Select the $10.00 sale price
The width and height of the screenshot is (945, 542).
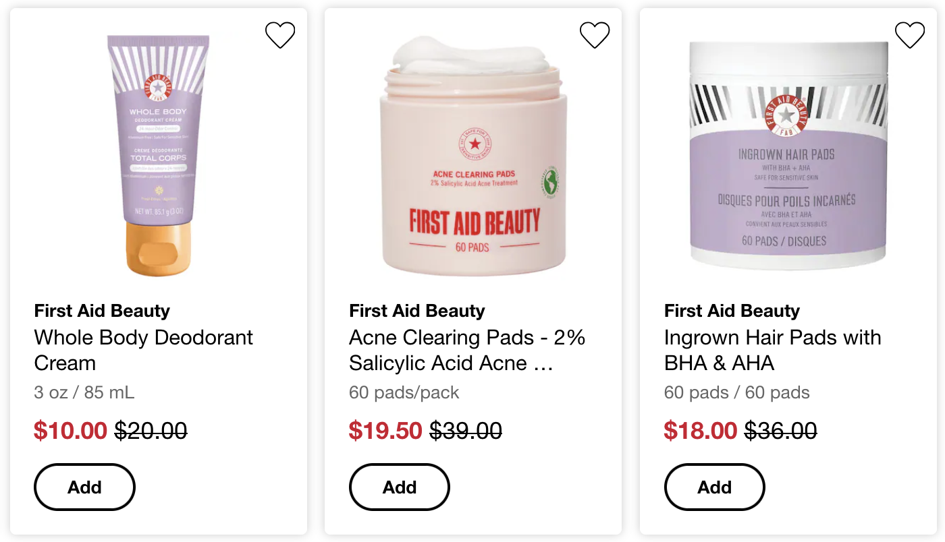71,431
